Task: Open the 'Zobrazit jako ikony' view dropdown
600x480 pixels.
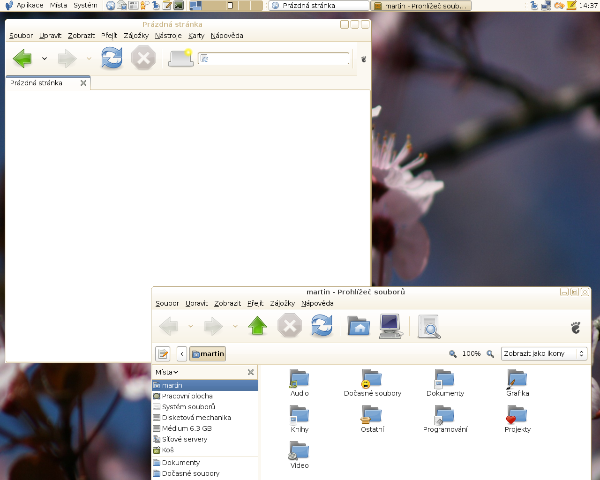Action: point(544,354)
